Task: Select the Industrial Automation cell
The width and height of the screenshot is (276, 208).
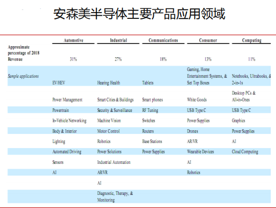Action: pyautogui.click(x=114, y=162)
